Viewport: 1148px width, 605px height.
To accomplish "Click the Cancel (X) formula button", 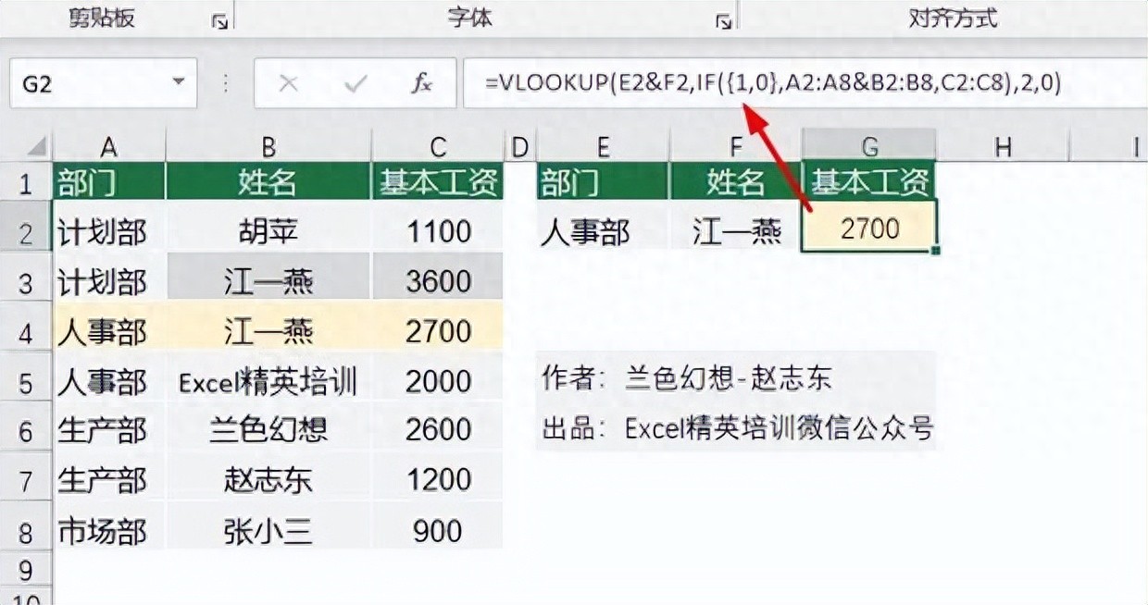I will tap(288, 84).
